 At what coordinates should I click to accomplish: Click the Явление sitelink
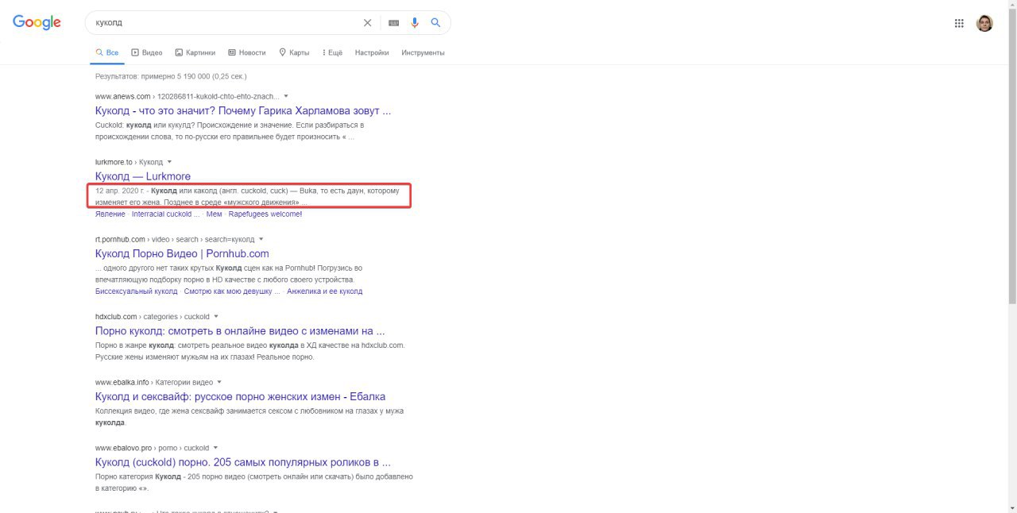[110, 214]
